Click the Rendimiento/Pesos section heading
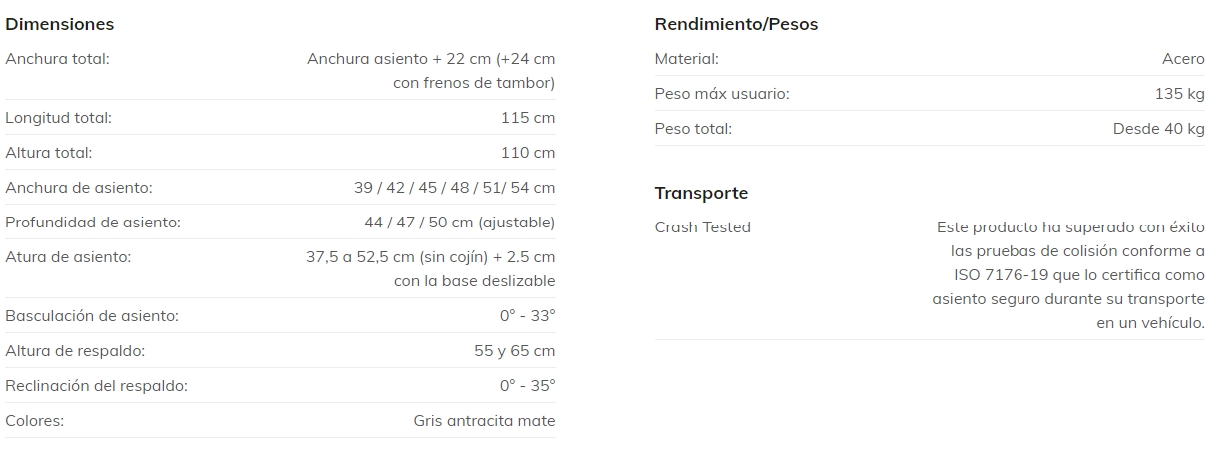Viewport: 1223px width, 449px height. tap(736, 24)
